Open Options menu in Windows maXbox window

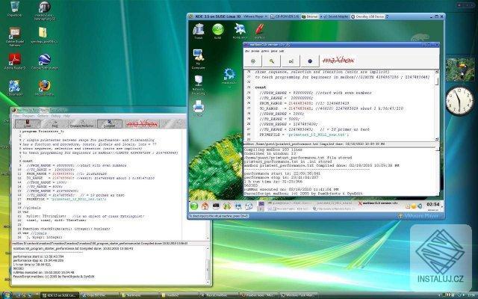(x=43, y=116)
